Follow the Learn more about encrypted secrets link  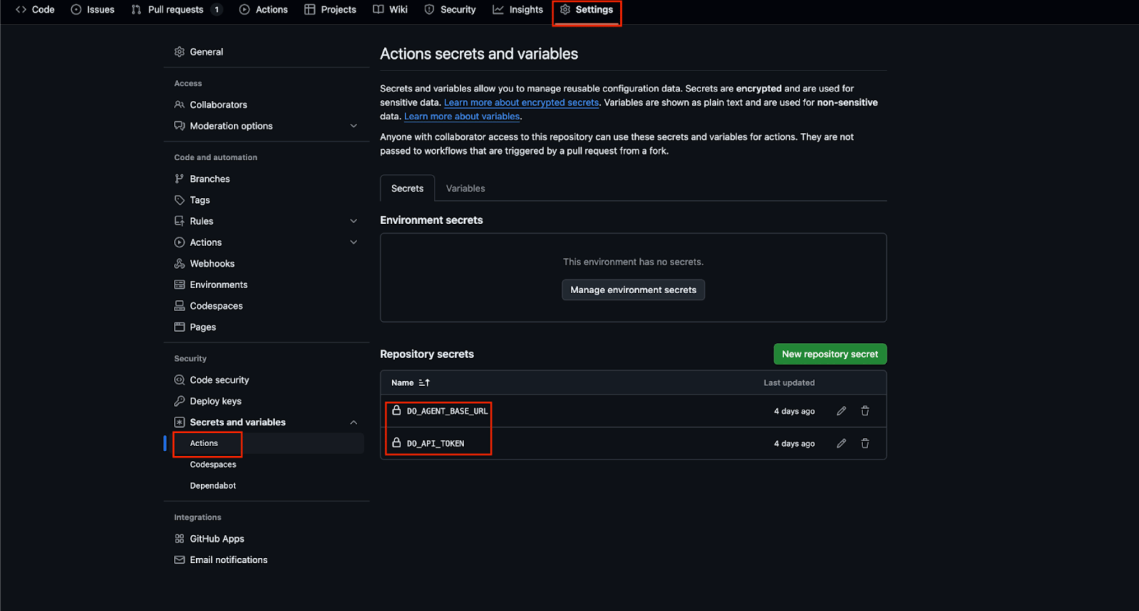(x=521, y=103)
